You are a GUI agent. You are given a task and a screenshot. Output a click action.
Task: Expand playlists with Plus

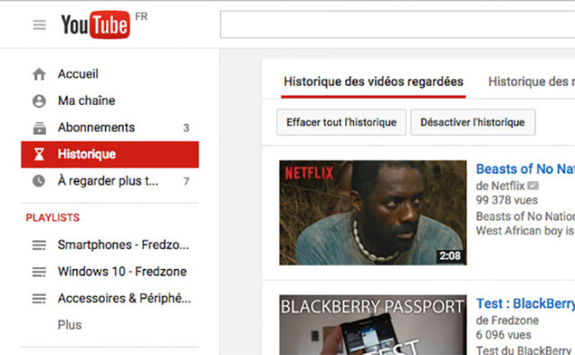70,325
